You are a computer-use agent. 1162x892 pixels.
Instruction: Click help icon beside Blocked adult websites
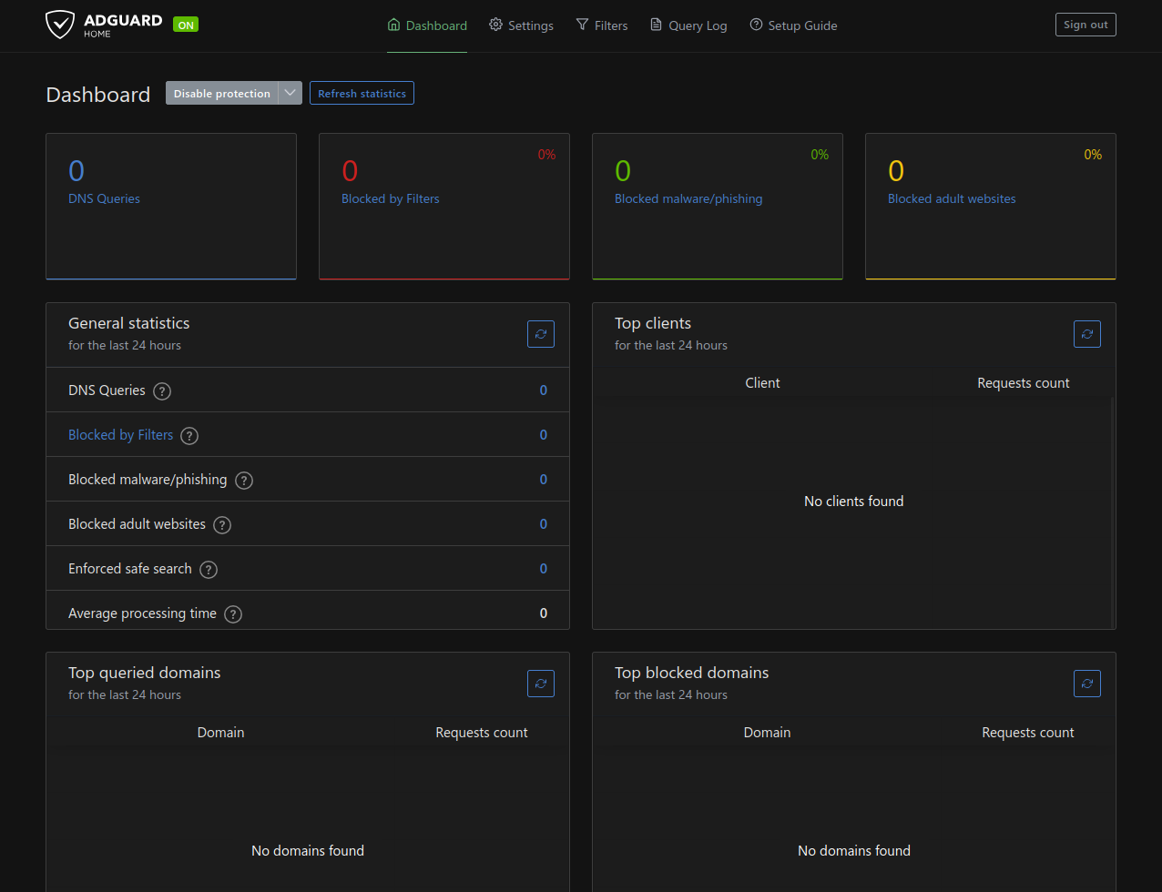(x=222, y=525)
